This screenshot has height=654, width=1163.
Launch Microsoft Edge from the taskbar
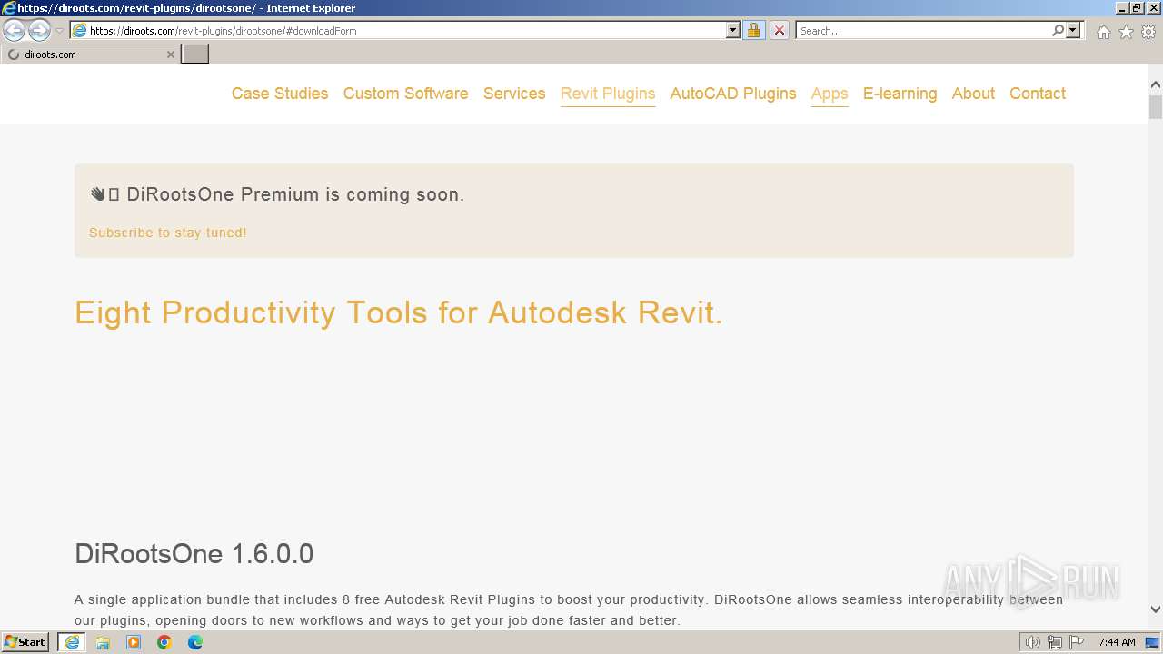(x=195, y=642)
